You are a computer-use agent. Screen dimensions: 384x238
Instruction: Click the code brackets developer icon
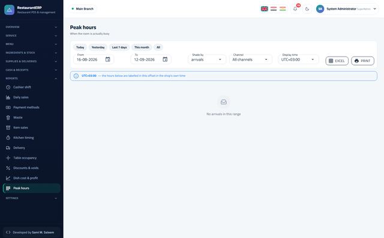click(x=8, y=233)
